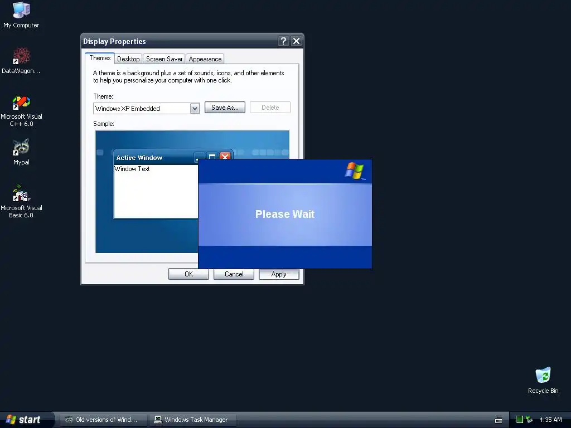Select the Recycle Bin icon
The width and height of the screenshot is (571, 428).
pyautogui.click(x=543, y=380)
